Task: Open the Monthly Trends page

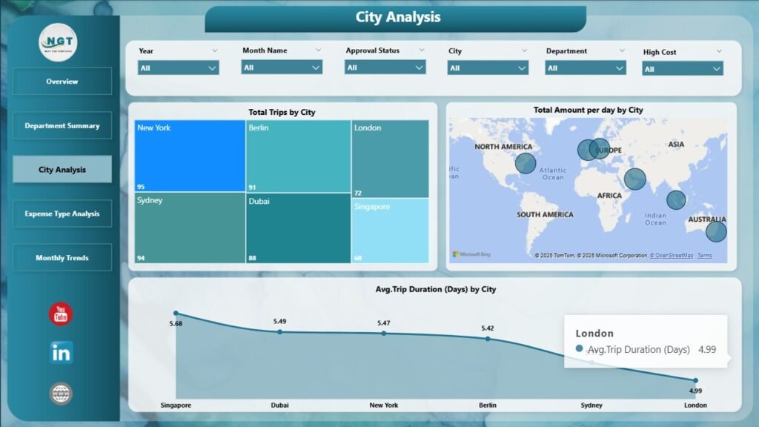Action: point(62,257)
